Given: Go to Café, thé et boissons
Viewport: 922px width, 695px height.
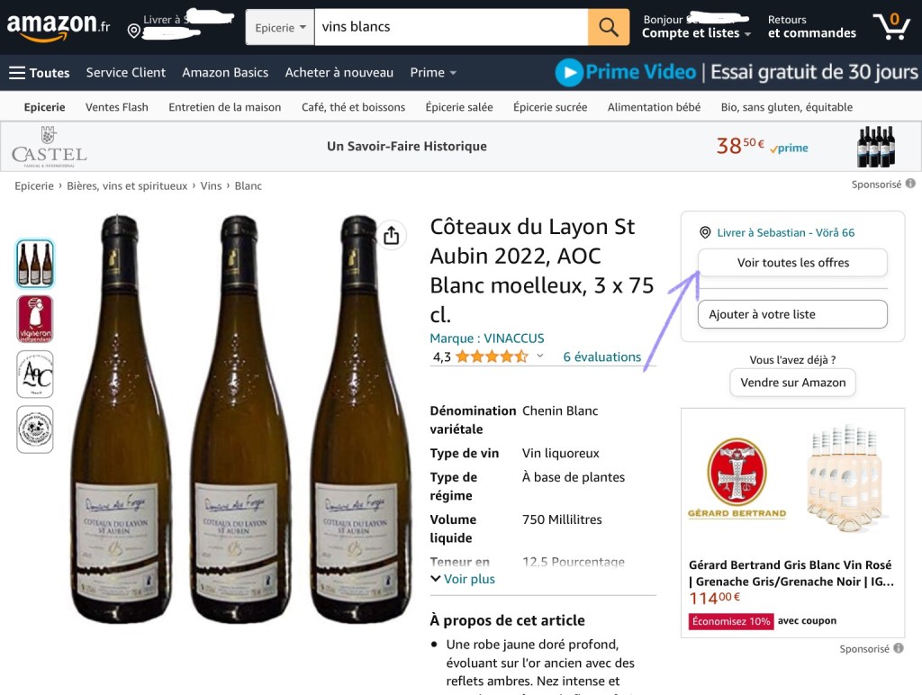Looking at the screenshot, I should point(353,107).
